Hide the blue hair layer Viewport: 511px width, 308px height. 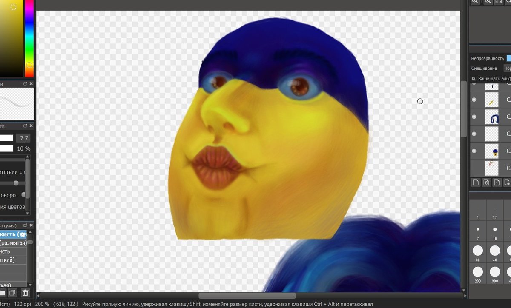[x=474, y=117]
